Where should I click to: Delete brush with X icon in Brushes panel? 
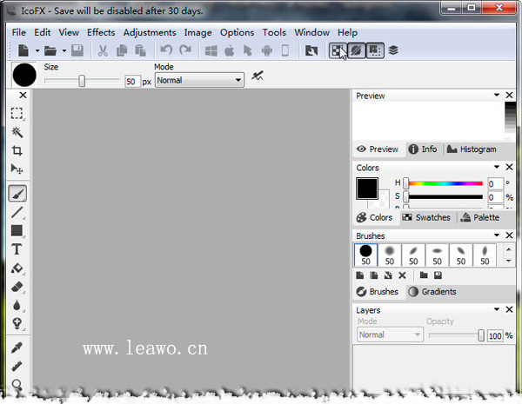tap(402, 275)
